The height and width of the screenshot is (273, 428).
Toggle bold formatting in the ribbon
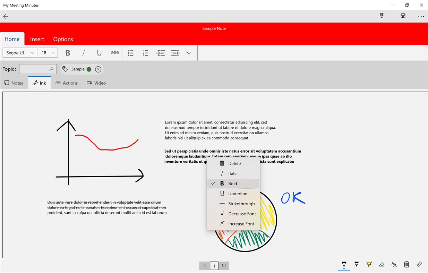tap(68, 53)
